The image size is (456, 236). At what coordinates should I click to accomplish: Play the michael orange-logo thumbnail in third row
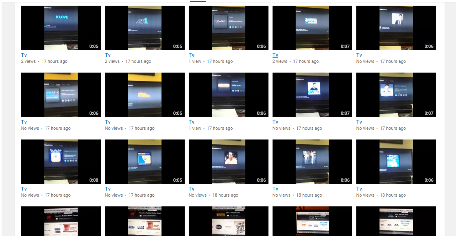pyautogui.click(x=145, y=162)
